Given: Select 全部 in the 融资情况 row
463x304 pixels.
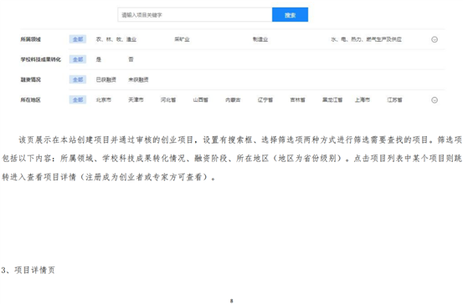Looking at the screenshot, I should pyautogui.click(x=78, y=79).
